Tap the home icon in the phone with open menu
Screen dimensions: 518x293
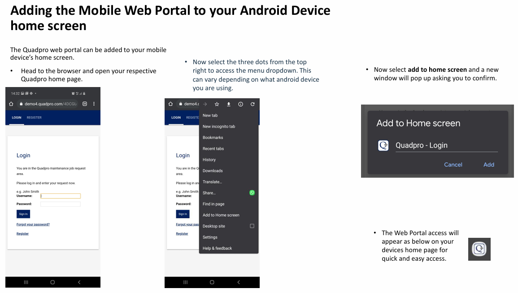(x=170, y=104)
